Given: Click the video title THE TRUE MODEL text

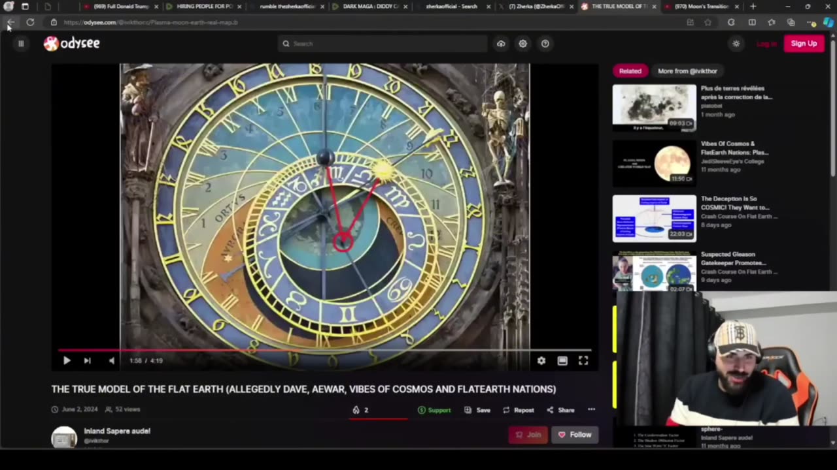Looking at the screenshot, I should 303,389.
